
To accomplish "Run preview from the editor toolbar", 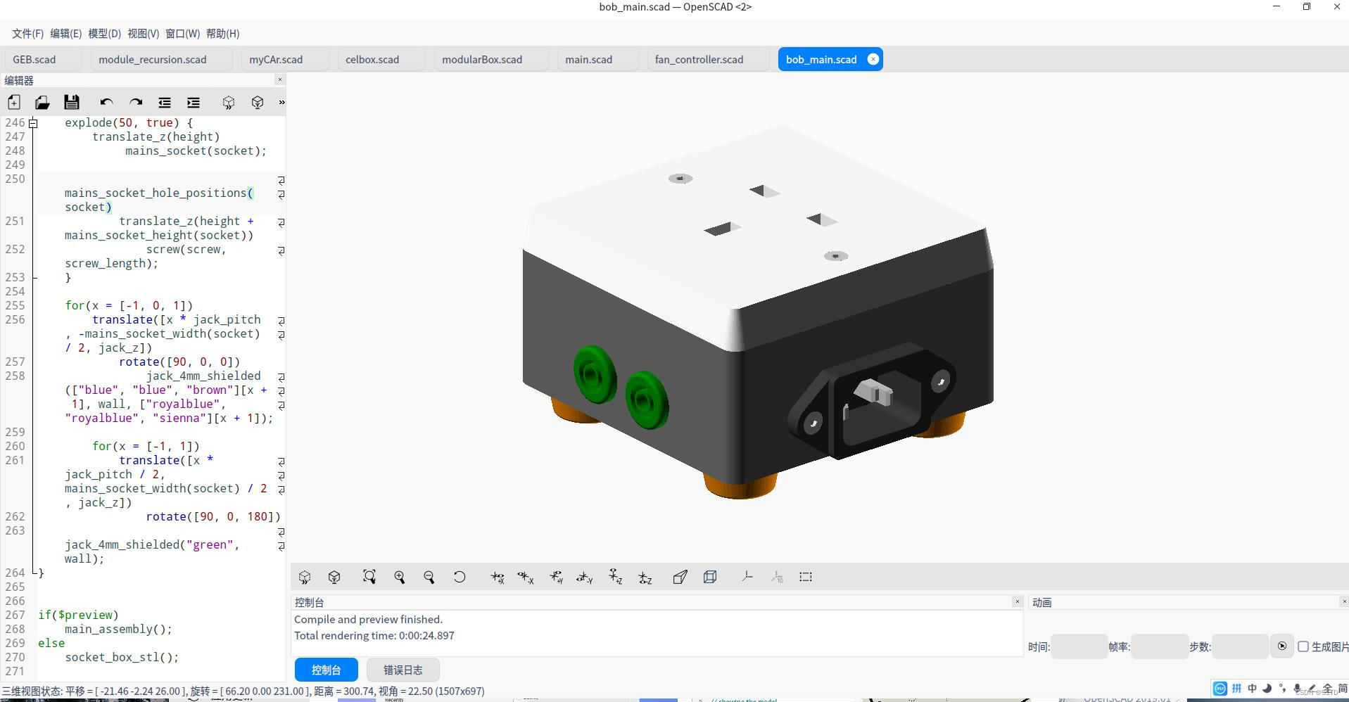I will tap(229, 102).
